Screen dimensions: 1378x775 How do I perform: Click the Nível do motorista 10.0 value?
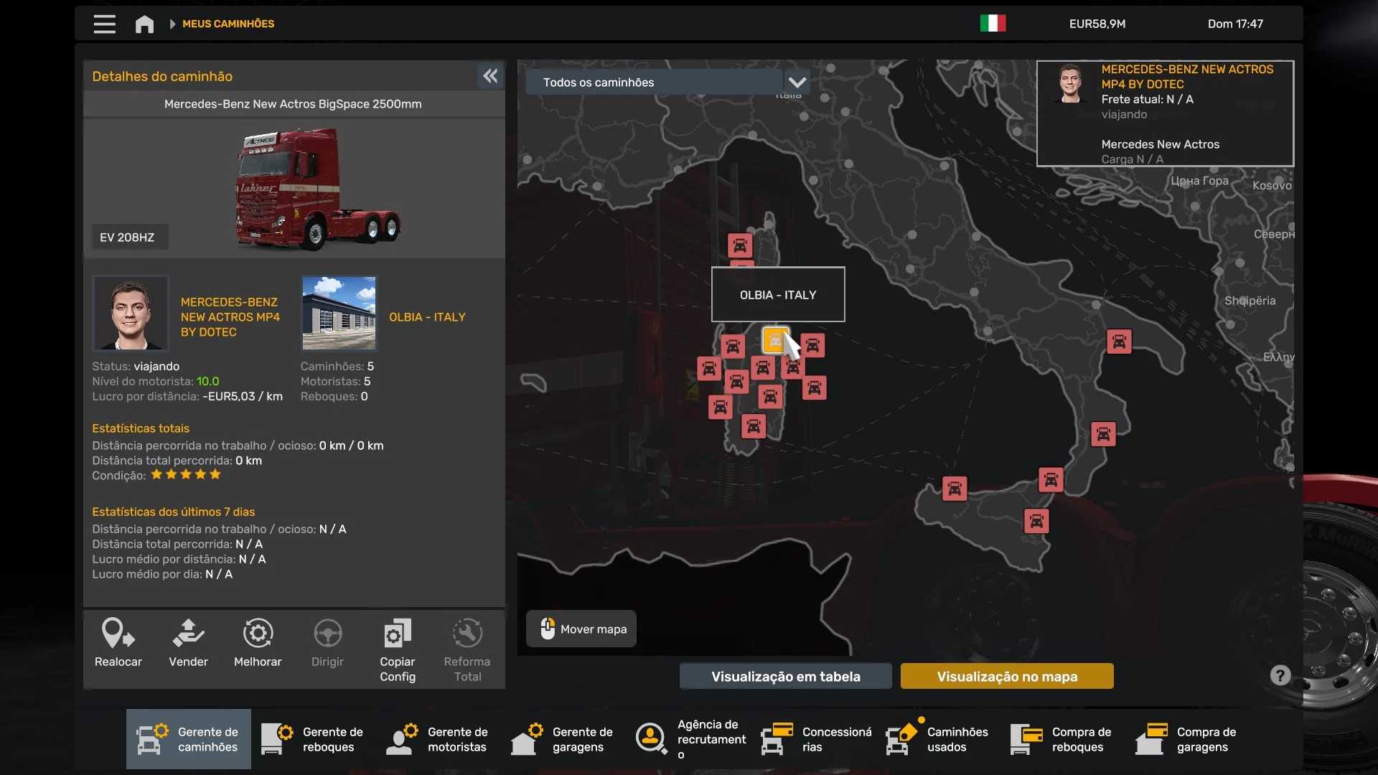point(208,382)
